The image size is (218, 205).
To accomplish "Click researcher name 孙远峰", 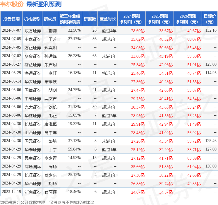I will coord(50,56).
